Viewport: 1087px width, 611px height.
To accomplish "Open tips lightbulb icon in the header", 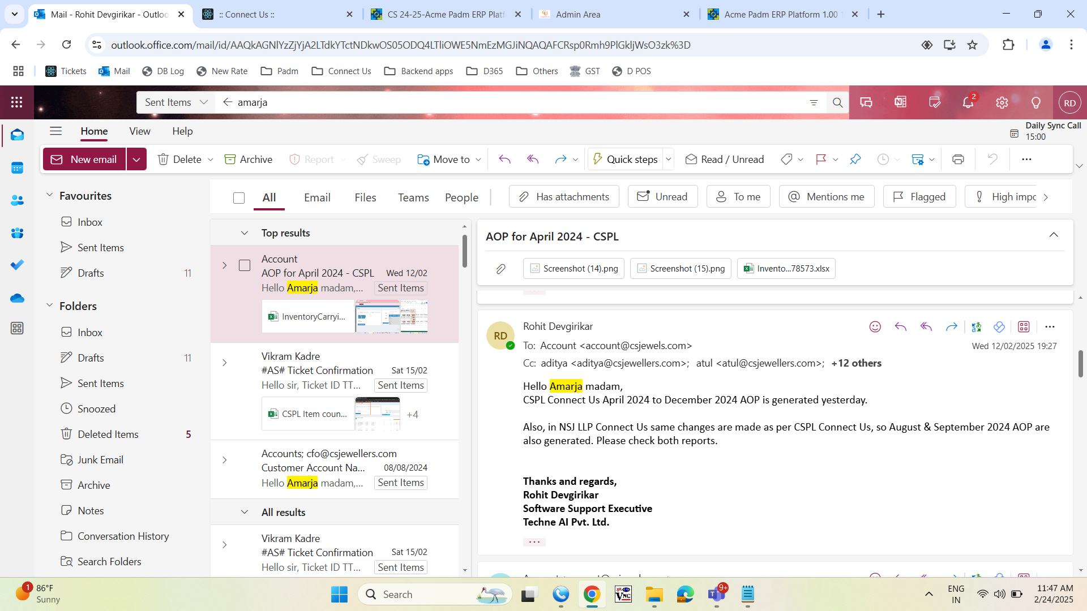I will pyautogui.click(x=1036, y=102).
